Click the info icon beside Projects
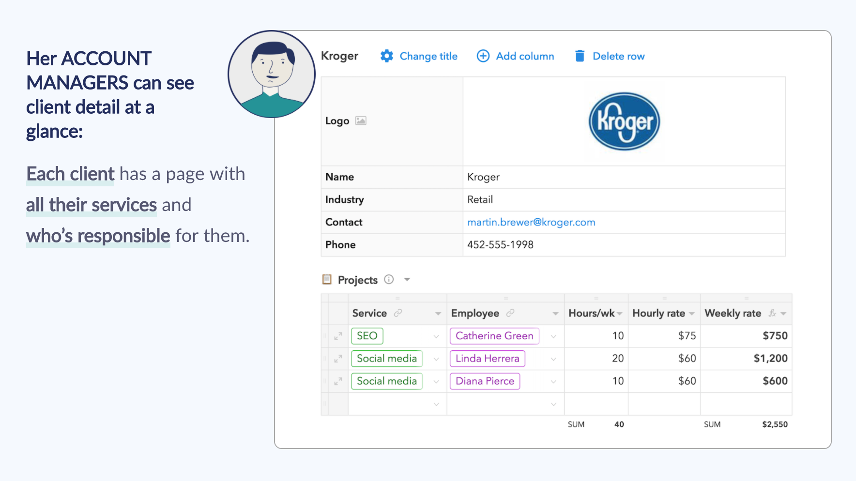The image size is (856, 481). (389, 279)
